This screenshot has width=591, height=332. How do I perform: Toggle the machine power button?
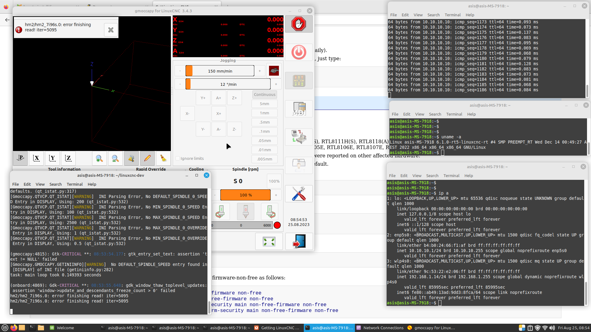coord(299,52)
